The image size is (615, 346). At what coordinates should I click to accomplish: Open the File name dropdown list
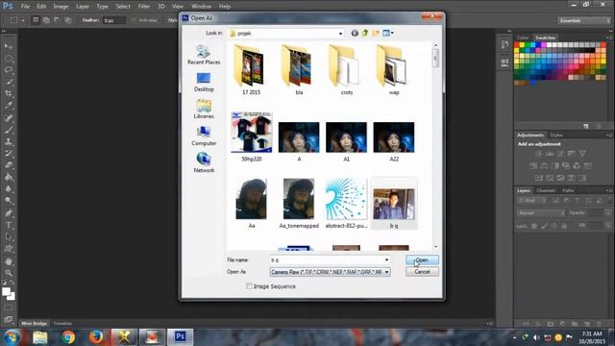(x=386, y=259)
